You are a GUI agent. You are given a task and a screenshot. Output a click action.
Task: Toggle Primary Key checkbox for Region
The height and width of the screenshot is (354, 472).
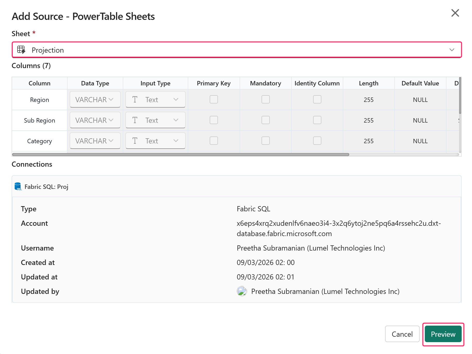214,100
